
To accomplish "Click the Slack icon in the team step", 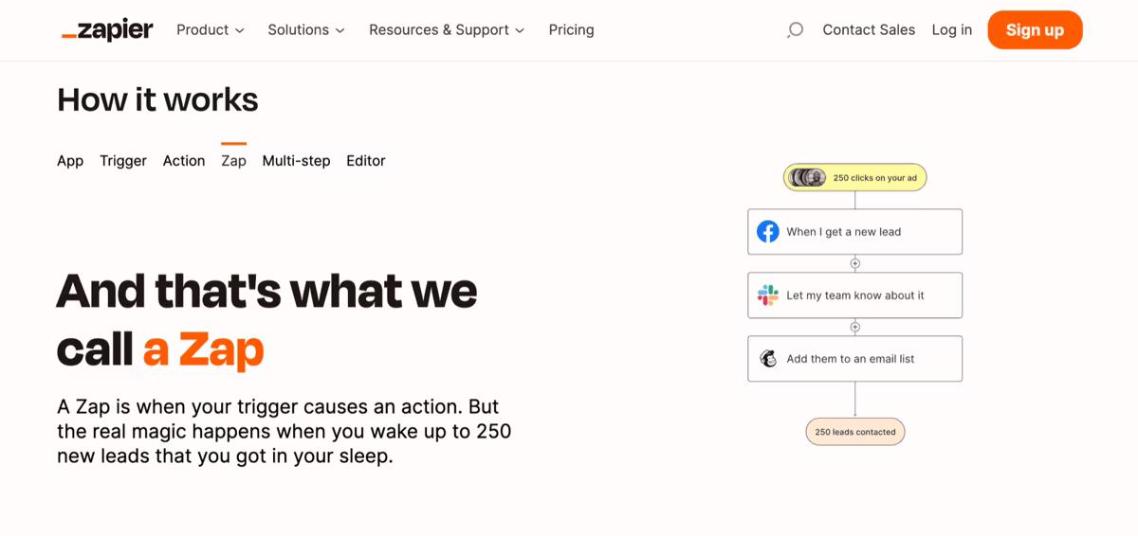I will [768, 295].
